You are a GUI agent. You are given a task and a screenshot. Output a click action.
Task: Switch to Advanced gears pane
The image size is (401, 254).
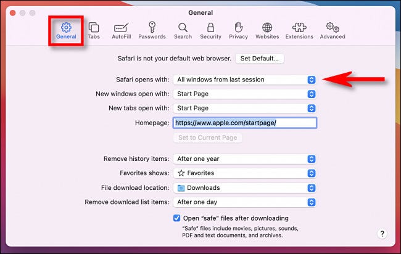pos(333,31)
